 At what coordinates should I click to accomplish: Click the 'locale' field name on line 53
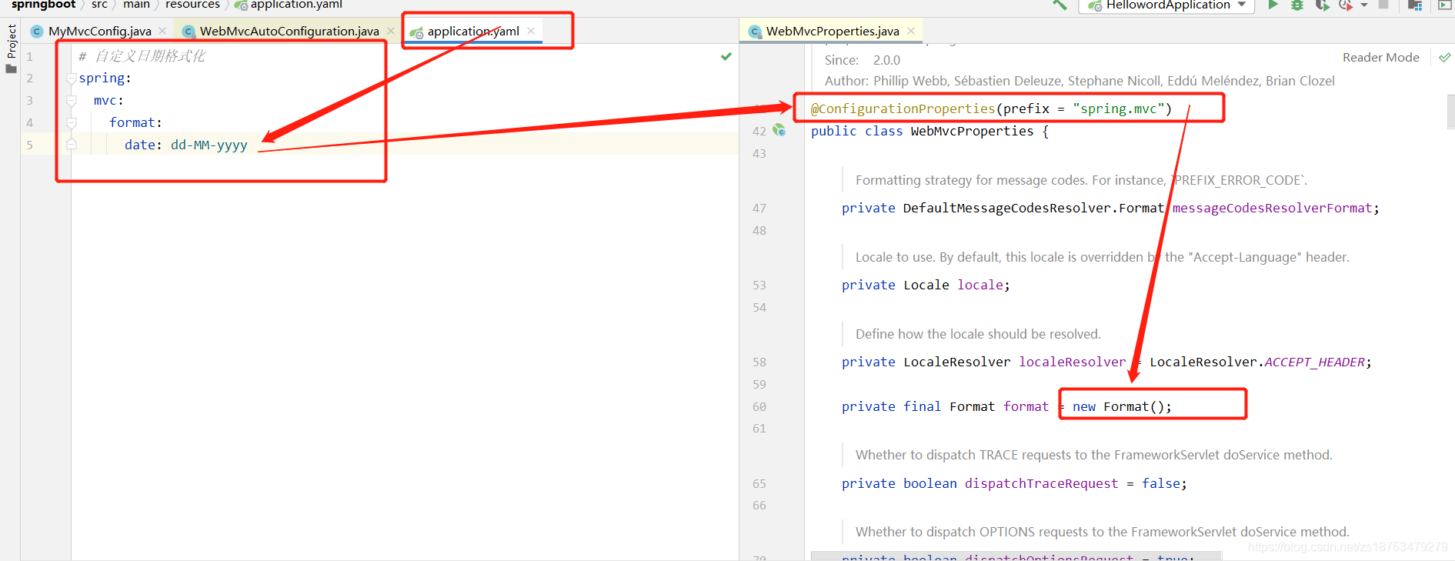point(979,286)
